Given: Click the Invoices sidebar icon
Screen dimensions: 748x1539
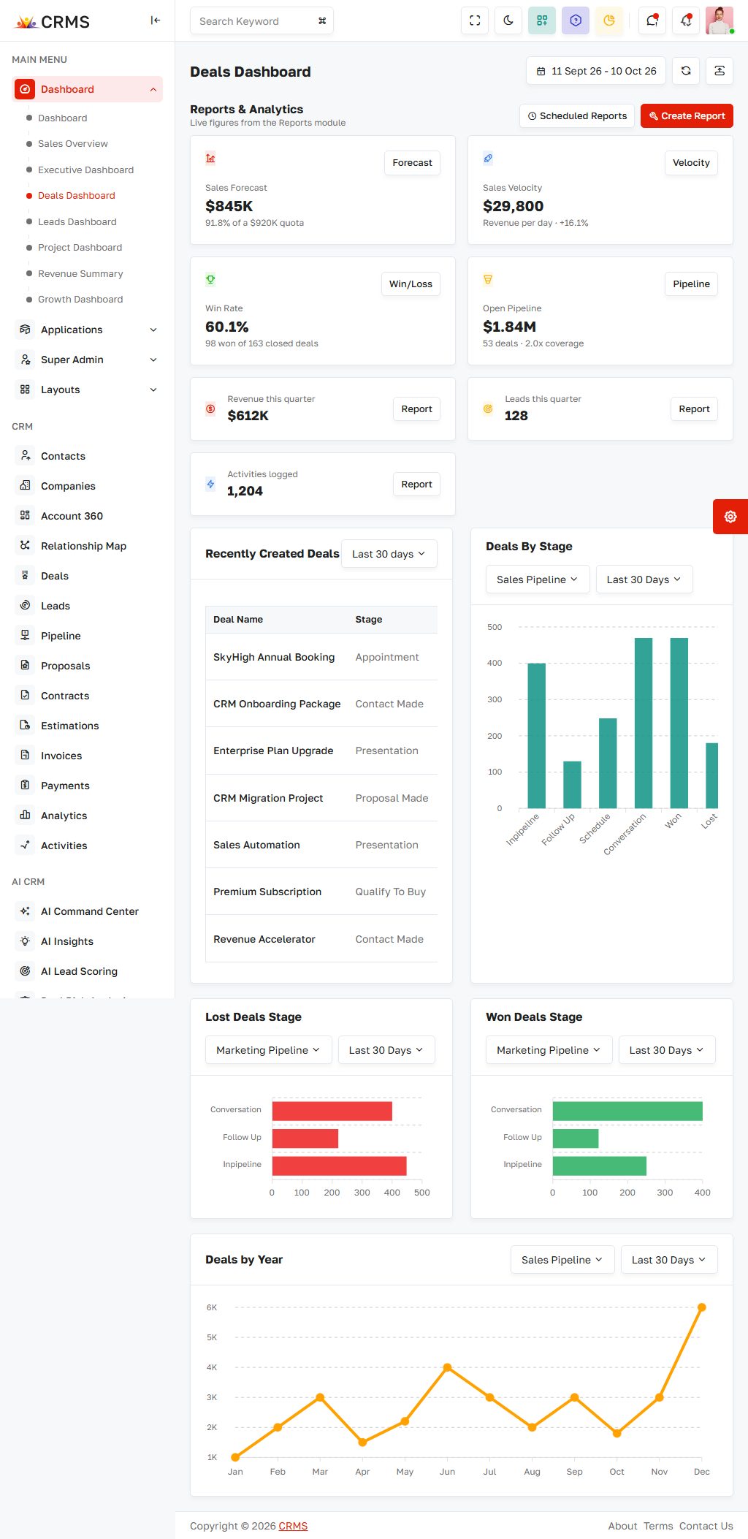Looking at the screenshot, I should (x=25, y=756).
